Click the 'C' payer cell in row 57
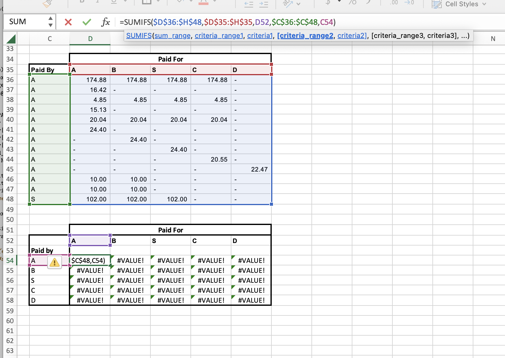The width and height of the screenshot is (505, 358). (49, 290)
